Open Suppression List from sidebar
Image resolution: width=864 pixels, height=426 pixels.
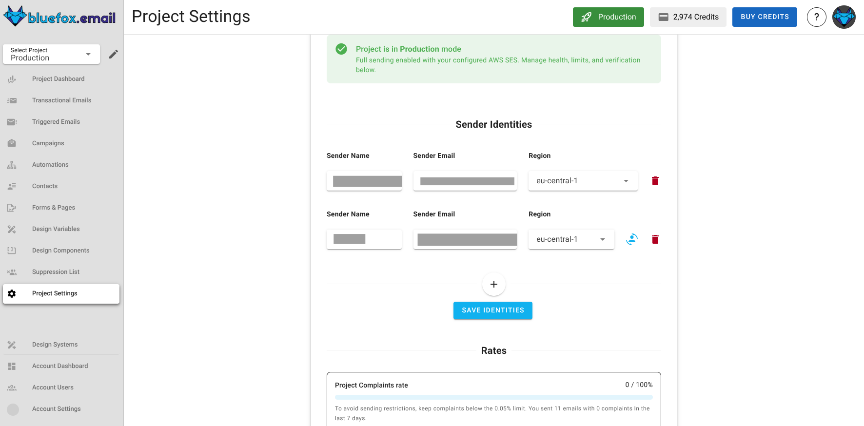(x=56, y=272)
